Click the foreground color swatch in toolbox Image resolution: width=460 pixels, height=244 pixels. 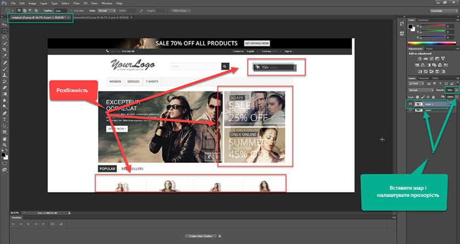tap(3, 155)
